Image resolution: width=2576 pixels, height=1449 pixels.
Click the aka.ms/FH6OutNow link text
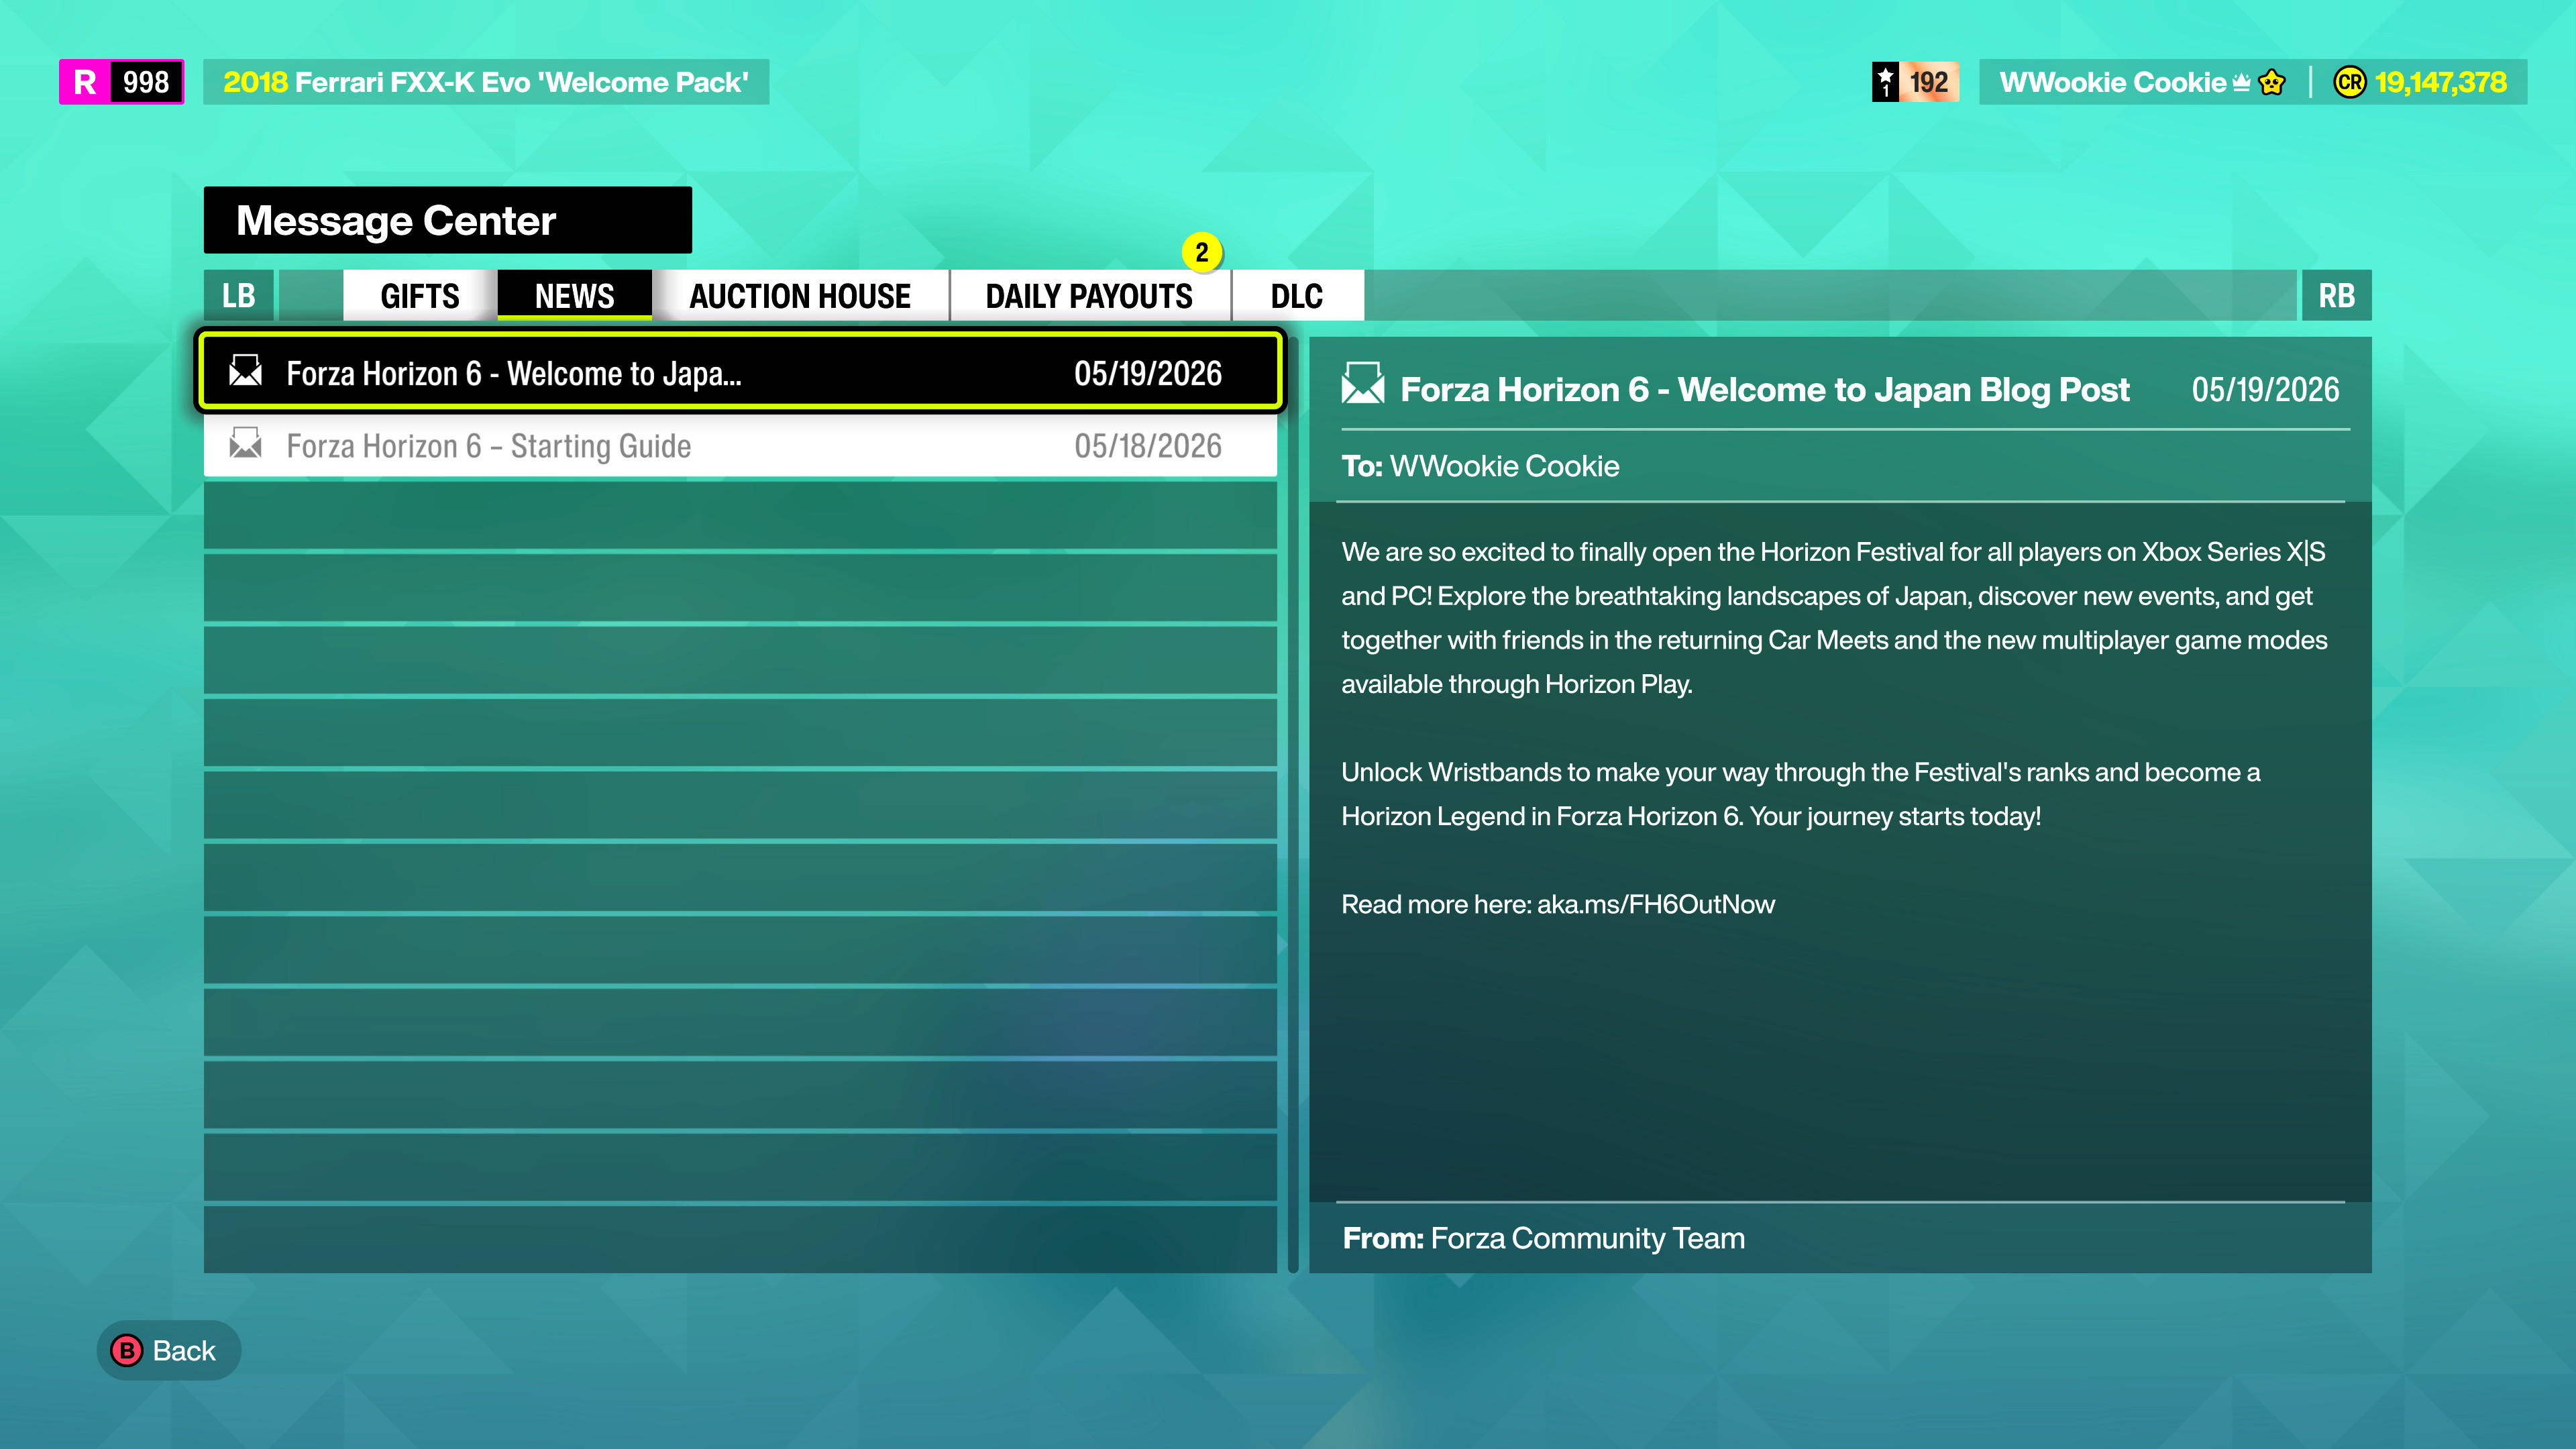1656,904
